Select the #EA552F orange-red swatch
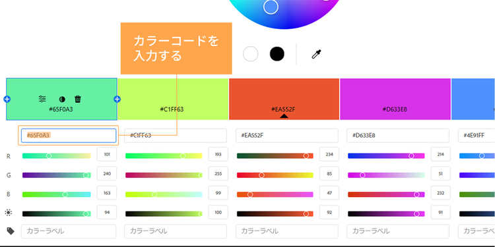 point(284,99)
